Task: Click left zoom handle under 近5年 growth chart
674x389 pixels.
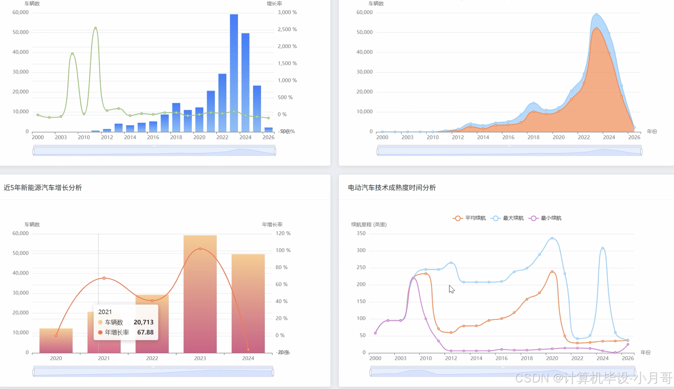Action: (34, 373)
